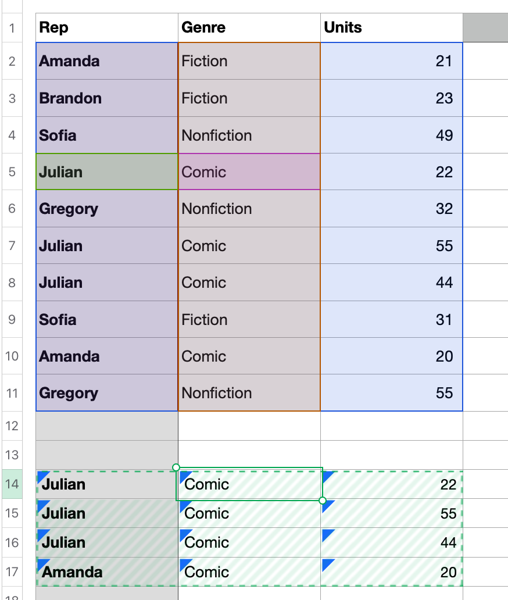Screen dimensions: 508x600
Task: Select the Genre header cell
Action: 249,27
